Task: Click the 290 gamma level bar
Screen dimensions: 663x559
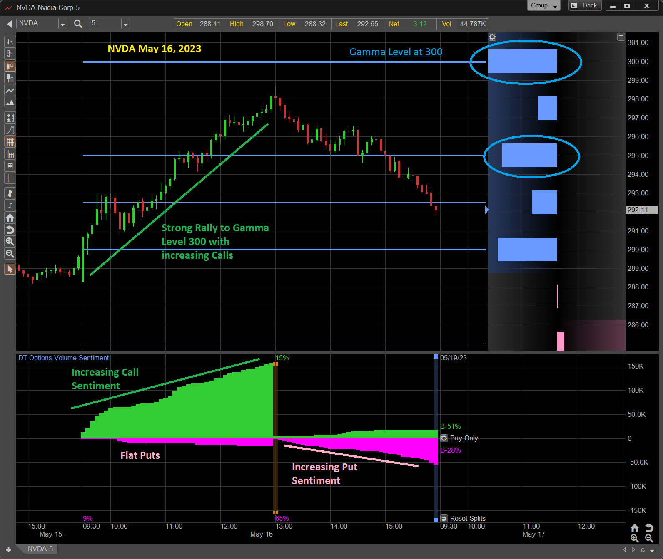Action: 527,250
